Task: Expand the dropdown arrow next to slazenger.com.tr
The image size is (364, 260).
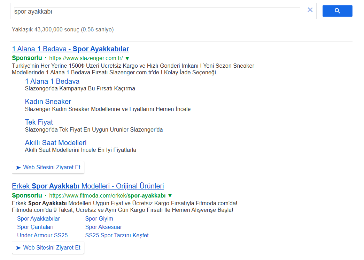Action: point(127,58)
